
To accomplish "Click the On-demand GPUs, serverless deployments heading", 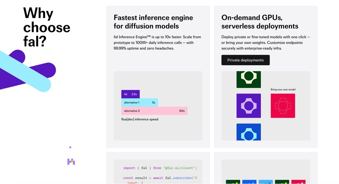I will coord(260,22).
